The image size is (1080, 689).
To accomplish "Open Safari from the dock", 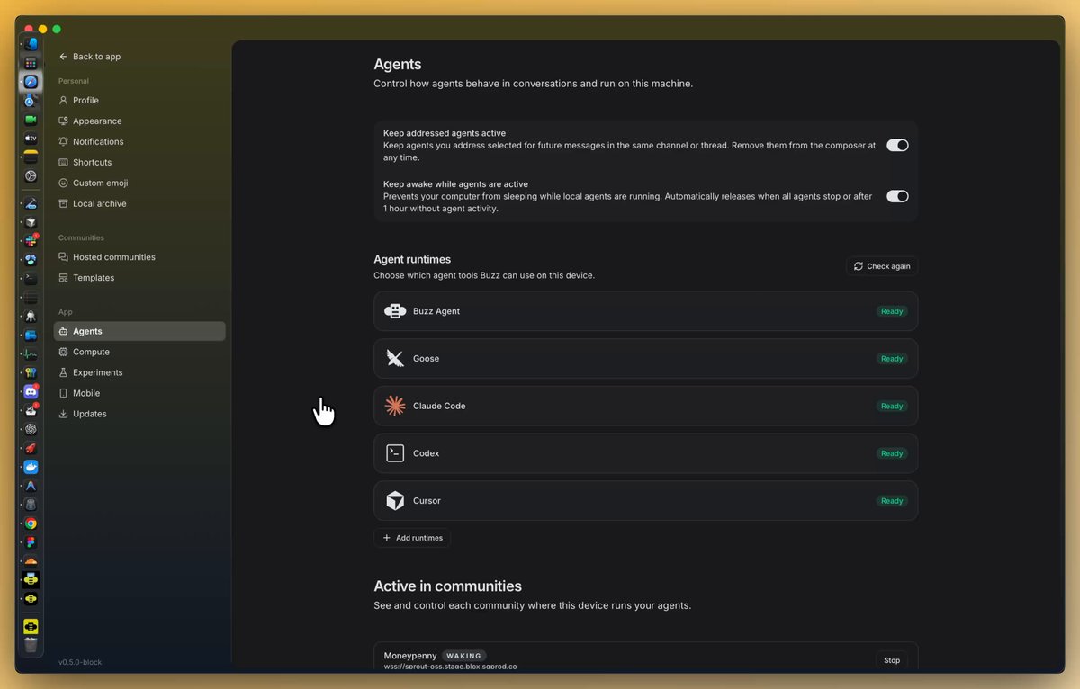I will (x=31, y=82).
